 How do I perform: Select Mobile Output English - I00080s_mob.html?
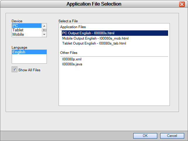(x=95, y=38)
